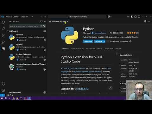Viewport: 152px width, 114px height.
Task: Open File Explorer from the taskbar
Action: [17, 98]
